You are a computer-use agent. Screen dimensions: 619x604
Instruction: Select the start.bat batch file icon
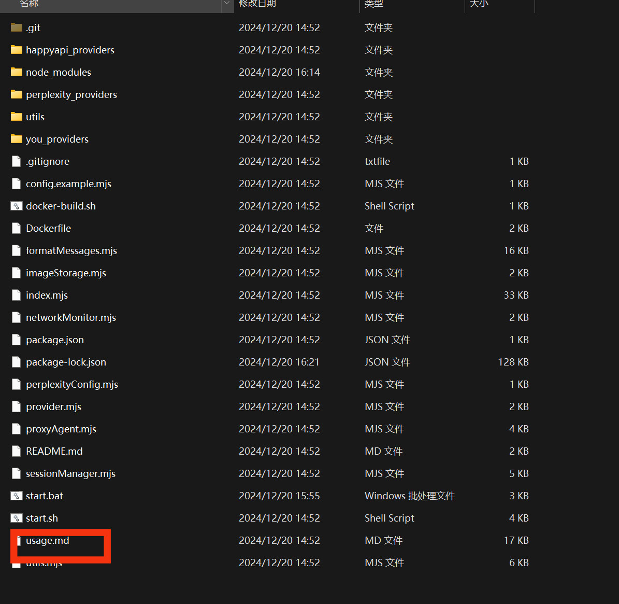pyautogui.click(x=17, y=496)
